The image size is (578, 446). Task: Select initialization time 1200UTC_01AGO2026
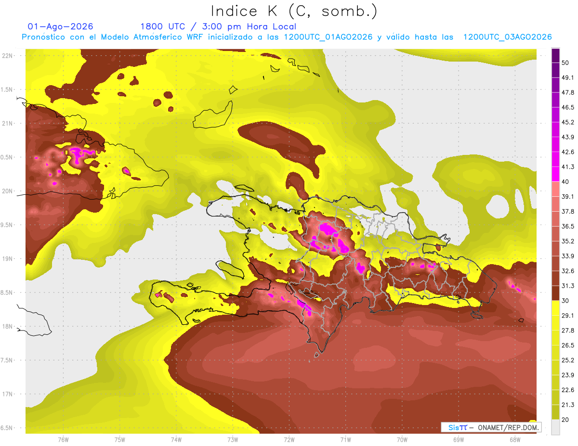(328, 37)
